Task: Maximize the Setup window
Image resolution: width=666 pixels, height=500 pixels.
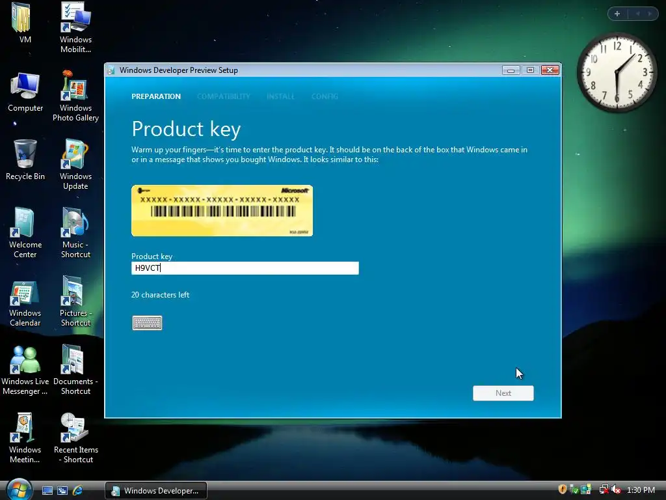Action: pos(530,70)
